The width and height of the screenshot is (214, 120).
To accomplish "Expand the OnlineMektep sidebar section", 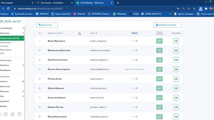I will coord(23,28).
